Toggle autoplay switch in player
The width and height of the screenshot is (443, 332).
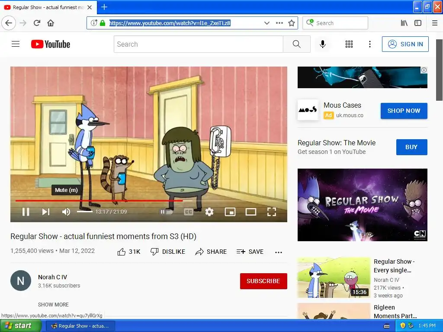[x=167, y=212]
